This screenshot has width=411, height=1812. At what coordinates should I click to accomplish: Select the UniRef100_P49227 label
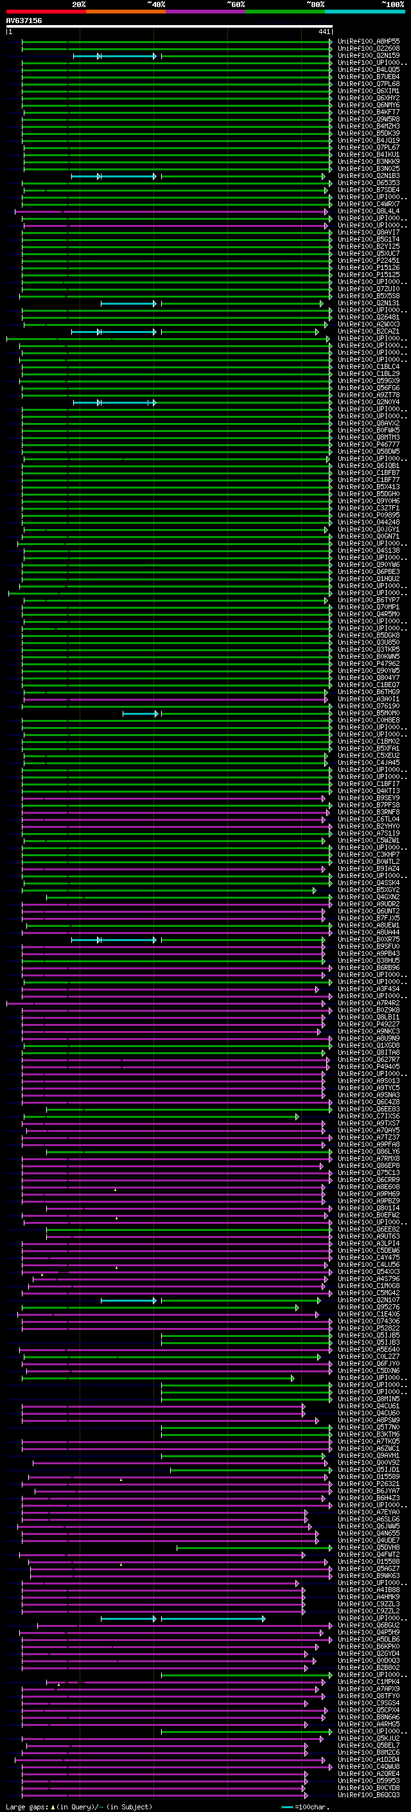(x=369, y=1024)
